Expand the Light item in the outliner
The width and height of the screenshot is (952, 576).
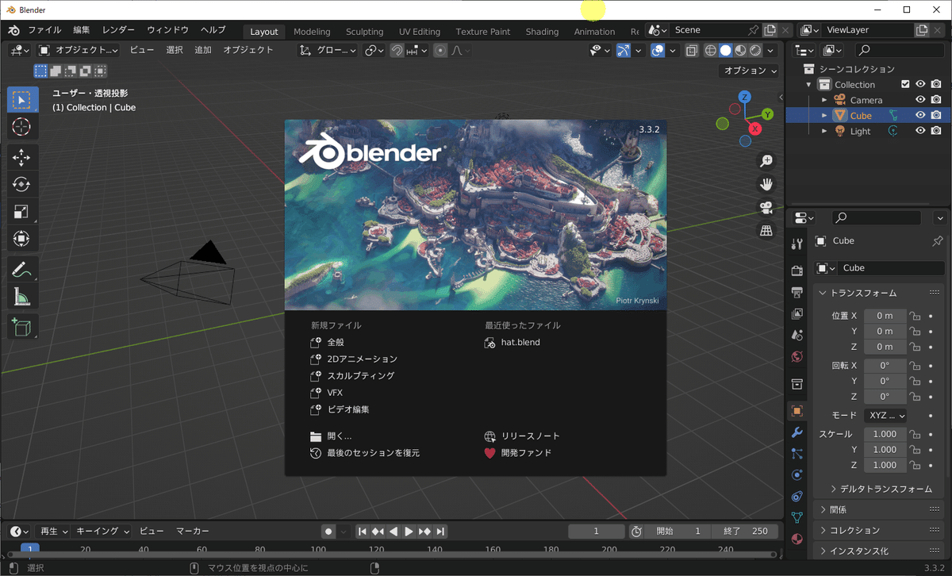coord(825,131)
